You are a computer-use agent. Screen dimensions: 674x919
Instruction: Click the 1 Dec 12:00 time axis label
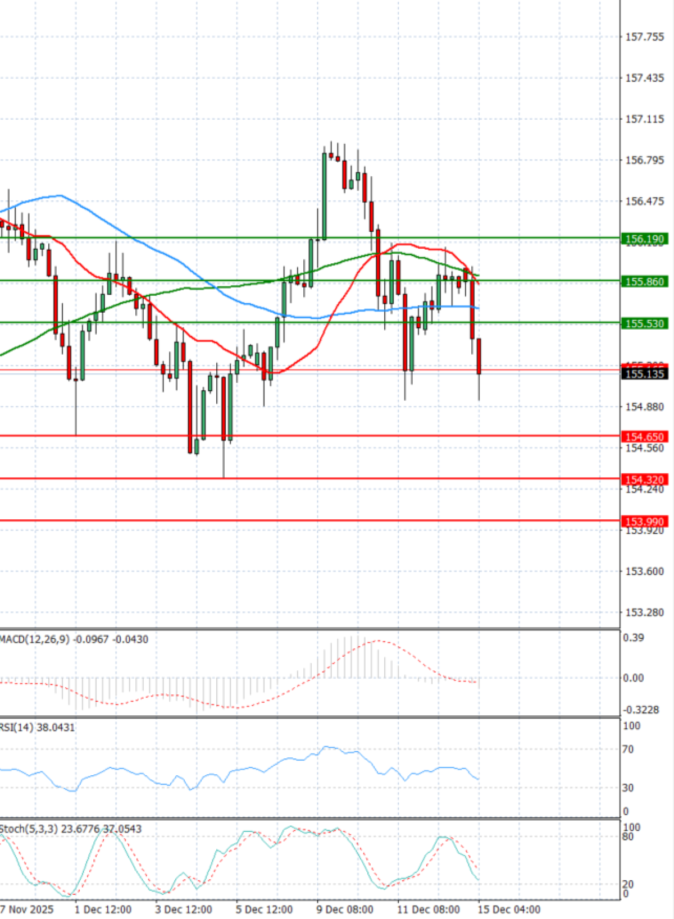point(103,909)
